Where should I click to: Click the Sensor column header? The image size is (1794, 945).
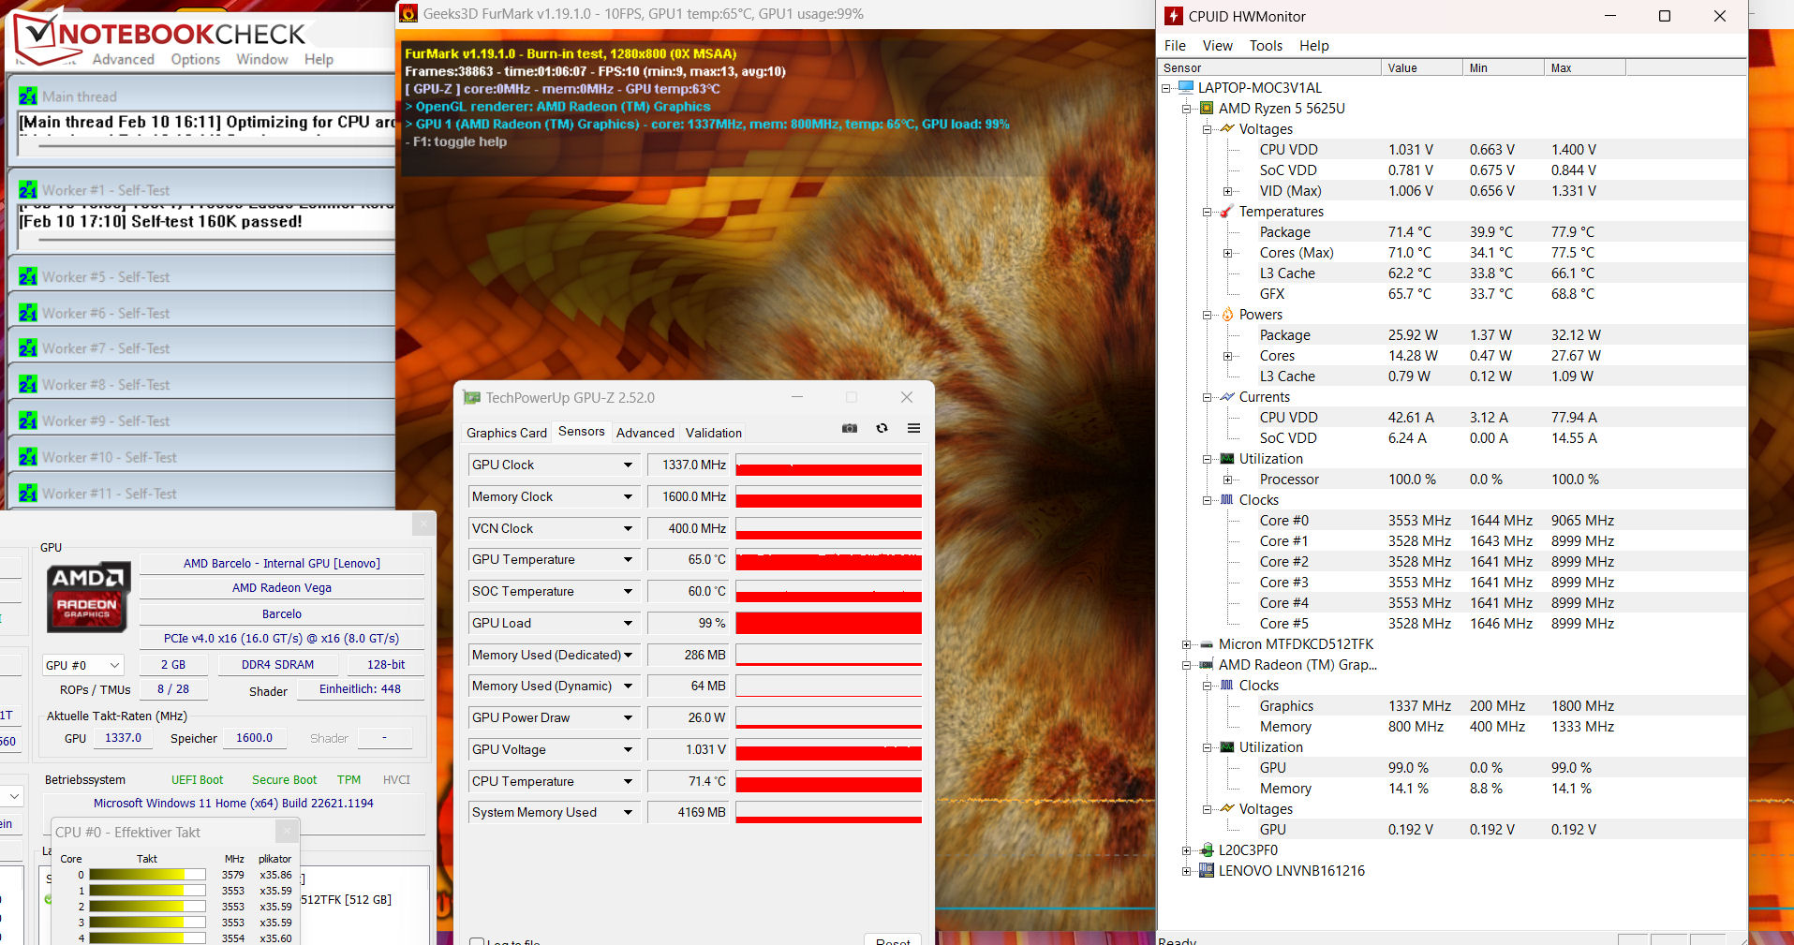pyautogui.click(x=1269, y=67)
